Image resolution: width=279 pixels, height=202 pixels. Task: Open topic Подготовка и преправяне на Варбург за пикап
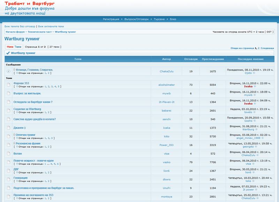pyautogui.click(x=44, y=188)
